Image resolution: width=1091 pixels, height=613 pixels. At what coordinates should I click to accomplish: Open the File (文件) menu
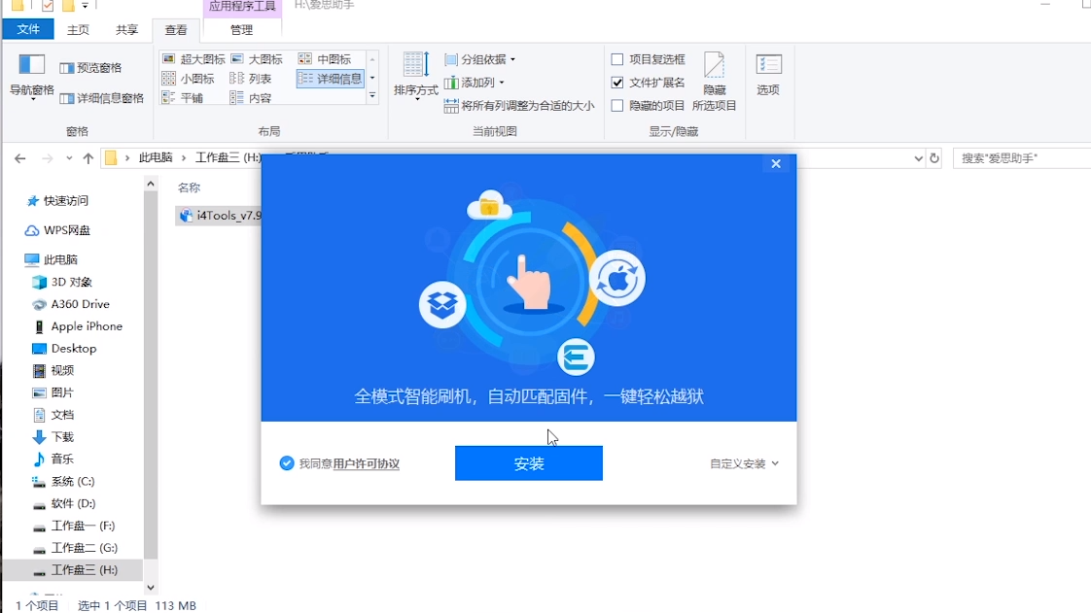pyautogui.click(x=28, y=30)
